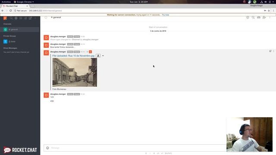This screenshot has width=276, height=155.
Task: Open members list icon in header
Action: click(x=264, y=17)
